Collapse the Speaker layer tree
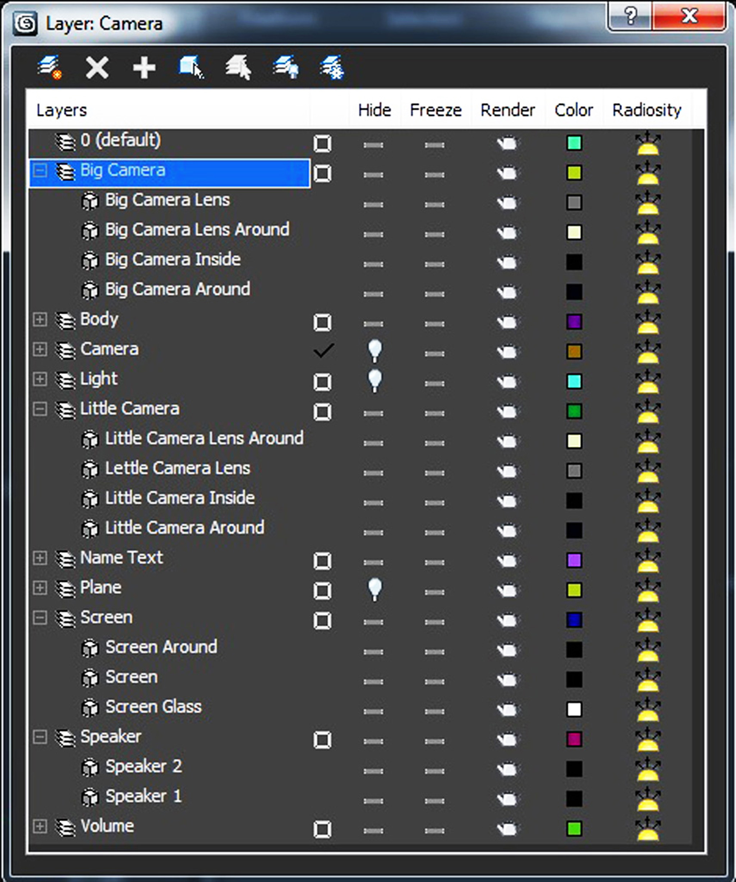The height and width of the screenshot is (882, 736). [40, 737]
